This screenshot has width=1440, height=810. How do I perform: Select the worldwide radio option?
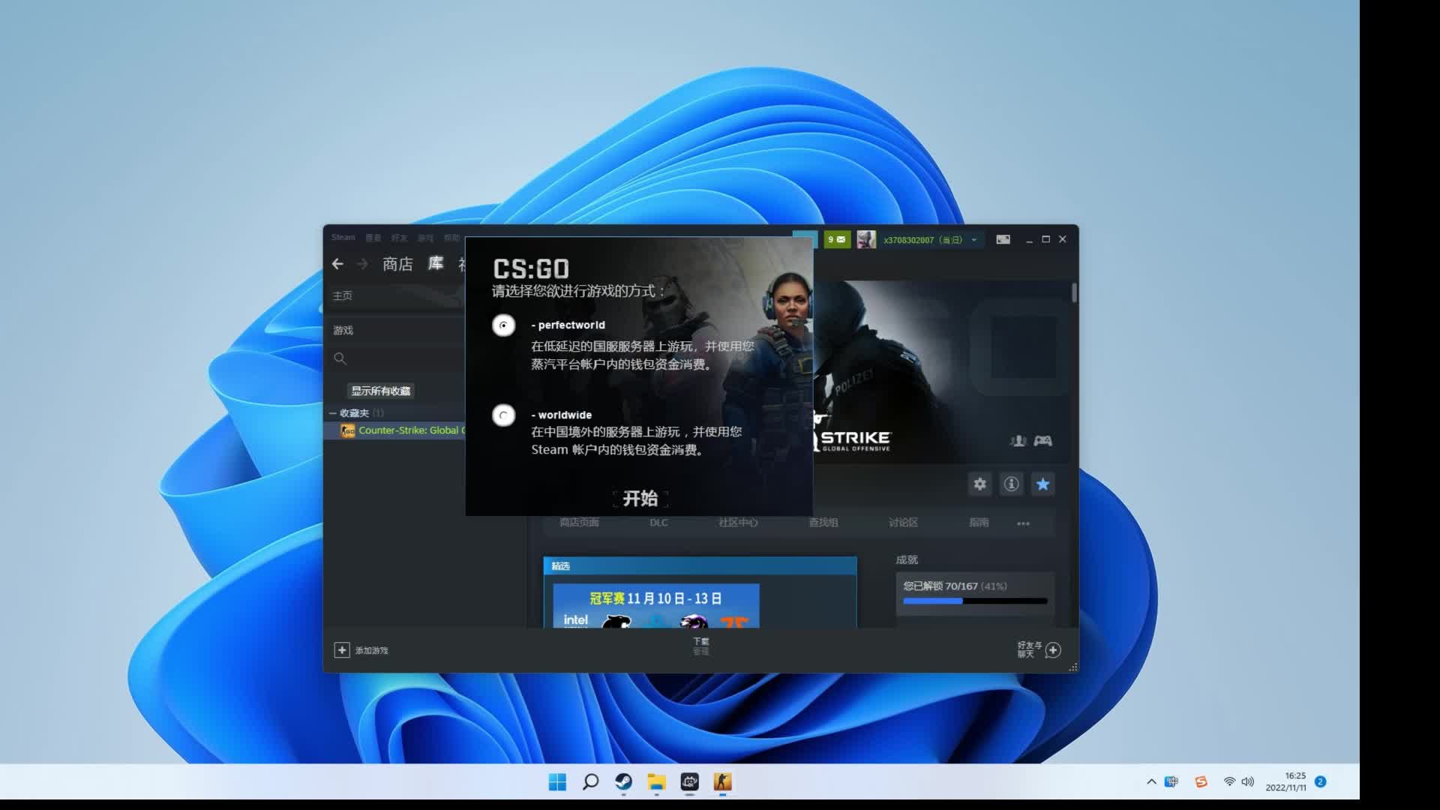[503, 415]
